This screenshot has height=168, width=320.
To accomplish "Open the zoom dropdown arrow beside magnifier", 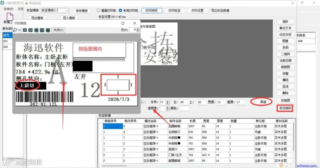I will (x=19, y=30).
